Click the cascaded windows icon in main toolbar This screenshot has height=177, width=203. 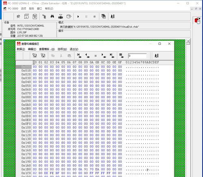click(x=104, y=16)
